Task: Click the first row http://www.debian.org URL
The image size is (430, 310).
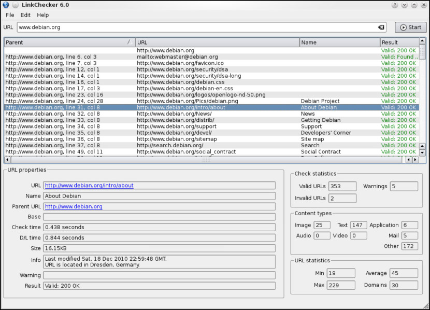Action: (x=165, y=50)
